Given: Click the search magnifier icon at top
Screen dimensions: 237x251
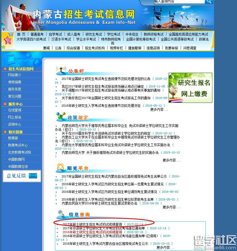Looking at the screenshot, I should point(209,2).
